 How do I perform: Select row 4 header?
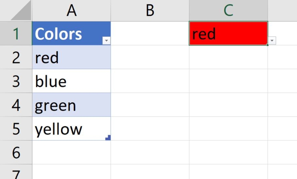click(16, 105)
